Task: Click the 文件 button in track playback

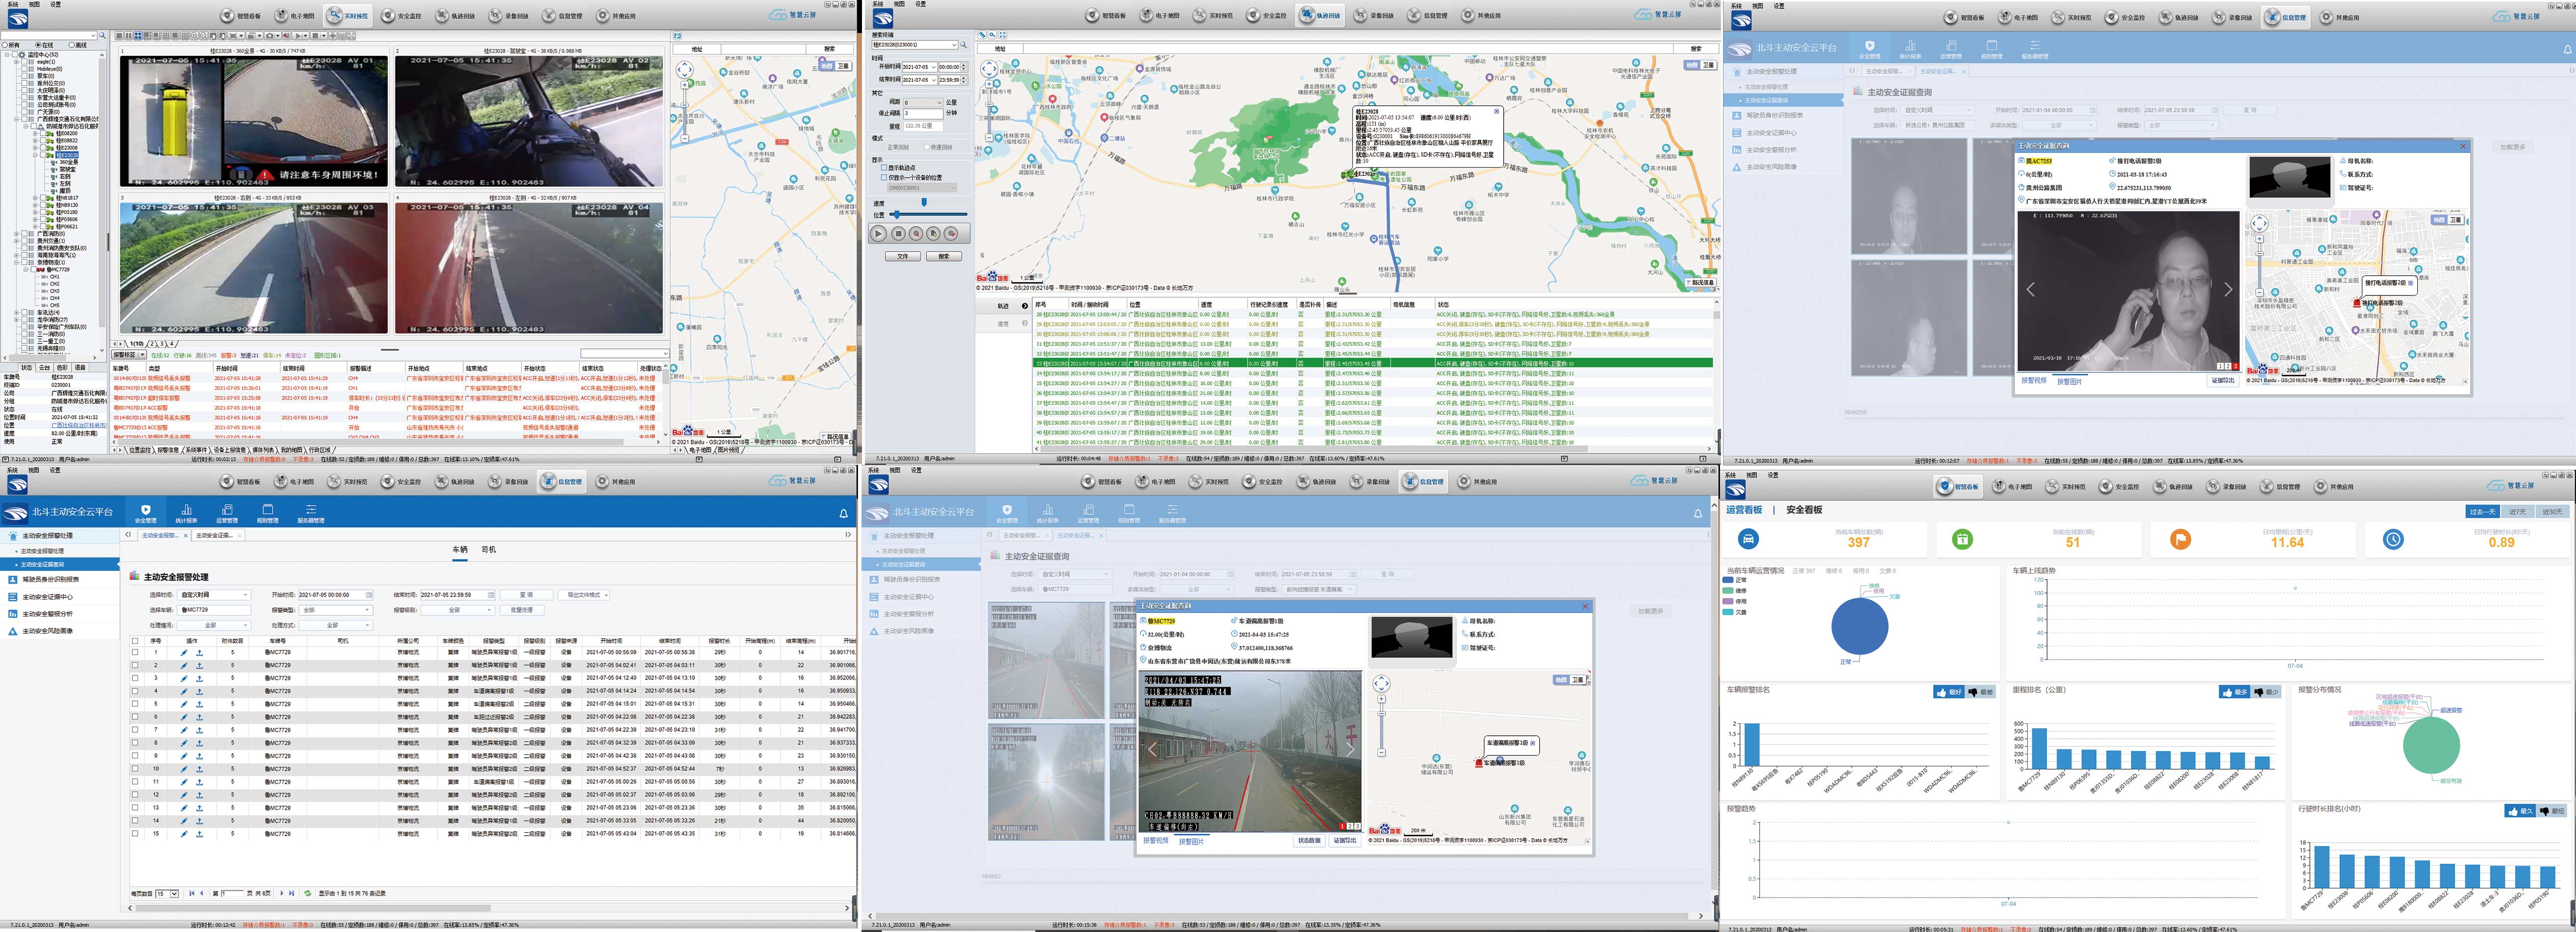Action: (x=902, y=256)
